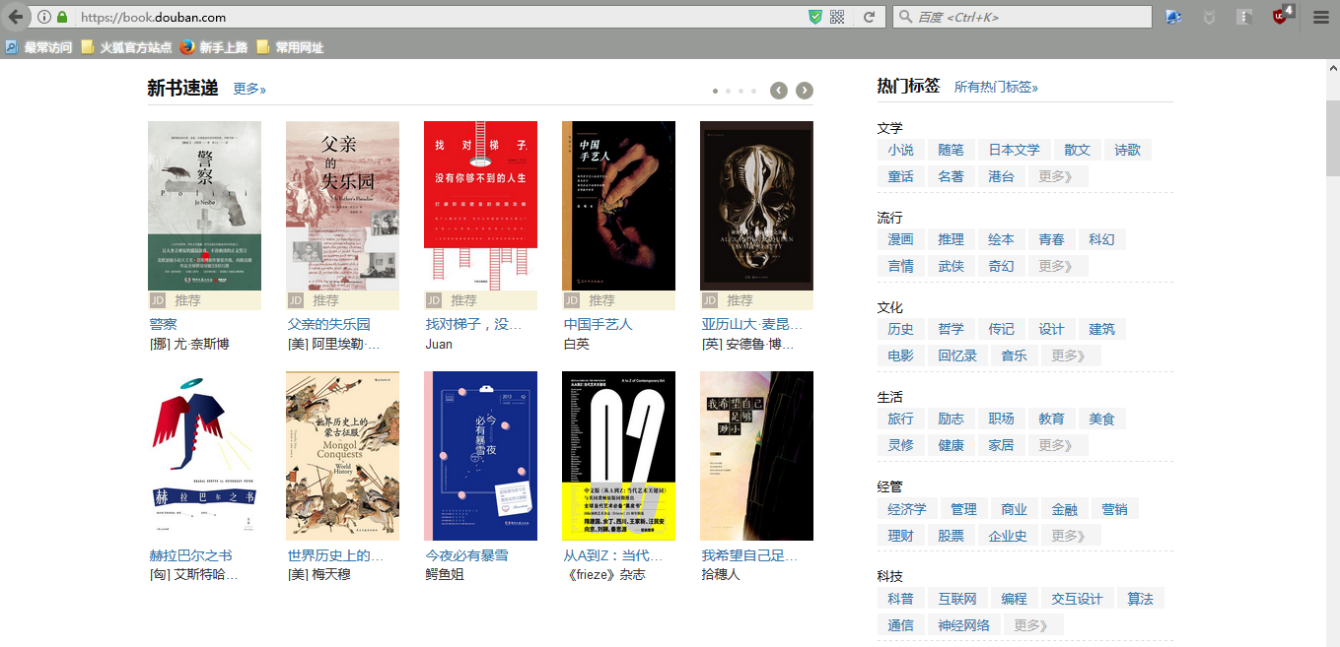This screenshot has height=647, width=1340.
Task: Click JD icon under 警察 book
Action: pos(158,300)
